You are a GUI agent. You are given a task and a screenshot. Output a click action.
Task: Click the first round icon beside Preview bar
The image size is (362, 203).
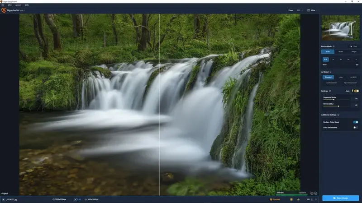[312, 194]
